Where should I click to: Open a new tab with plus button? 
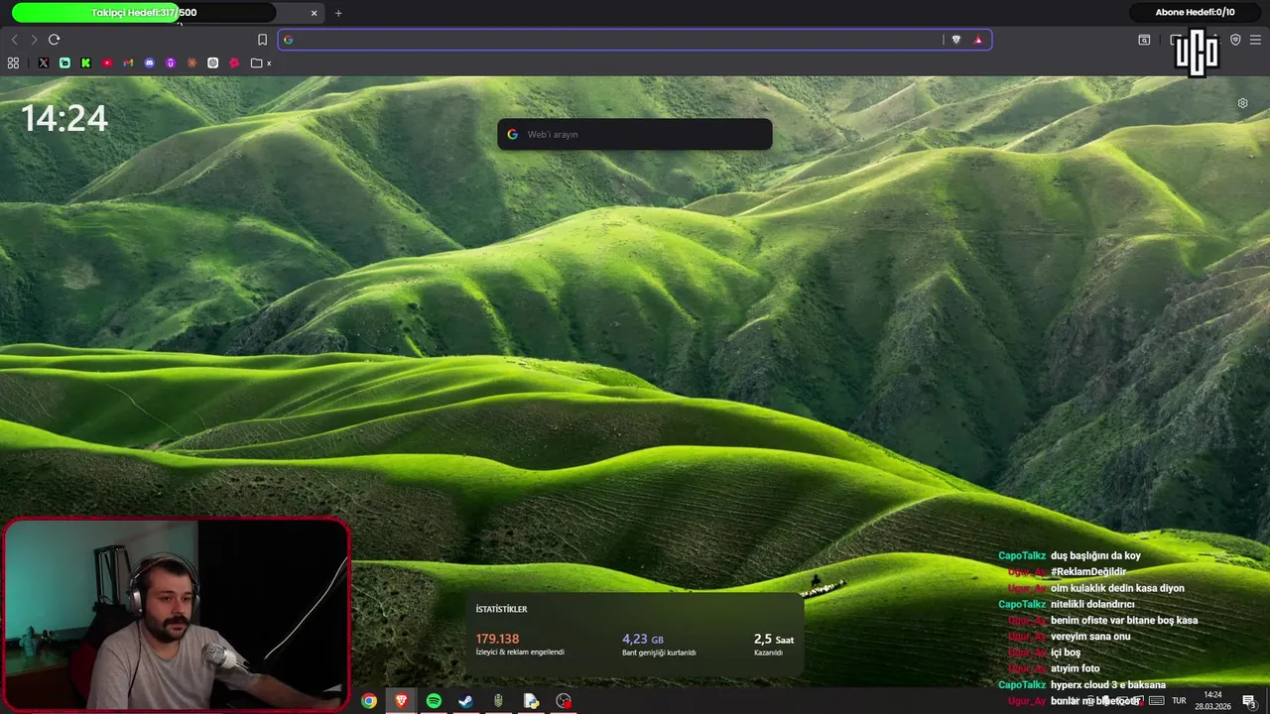(338, 13)
